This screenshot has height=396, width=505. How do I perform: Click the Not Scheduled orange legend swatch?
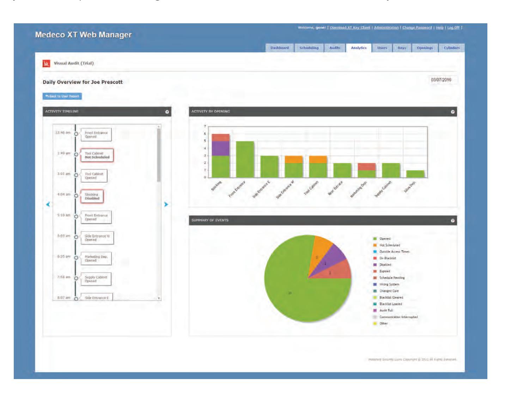(x=375, y=245)
